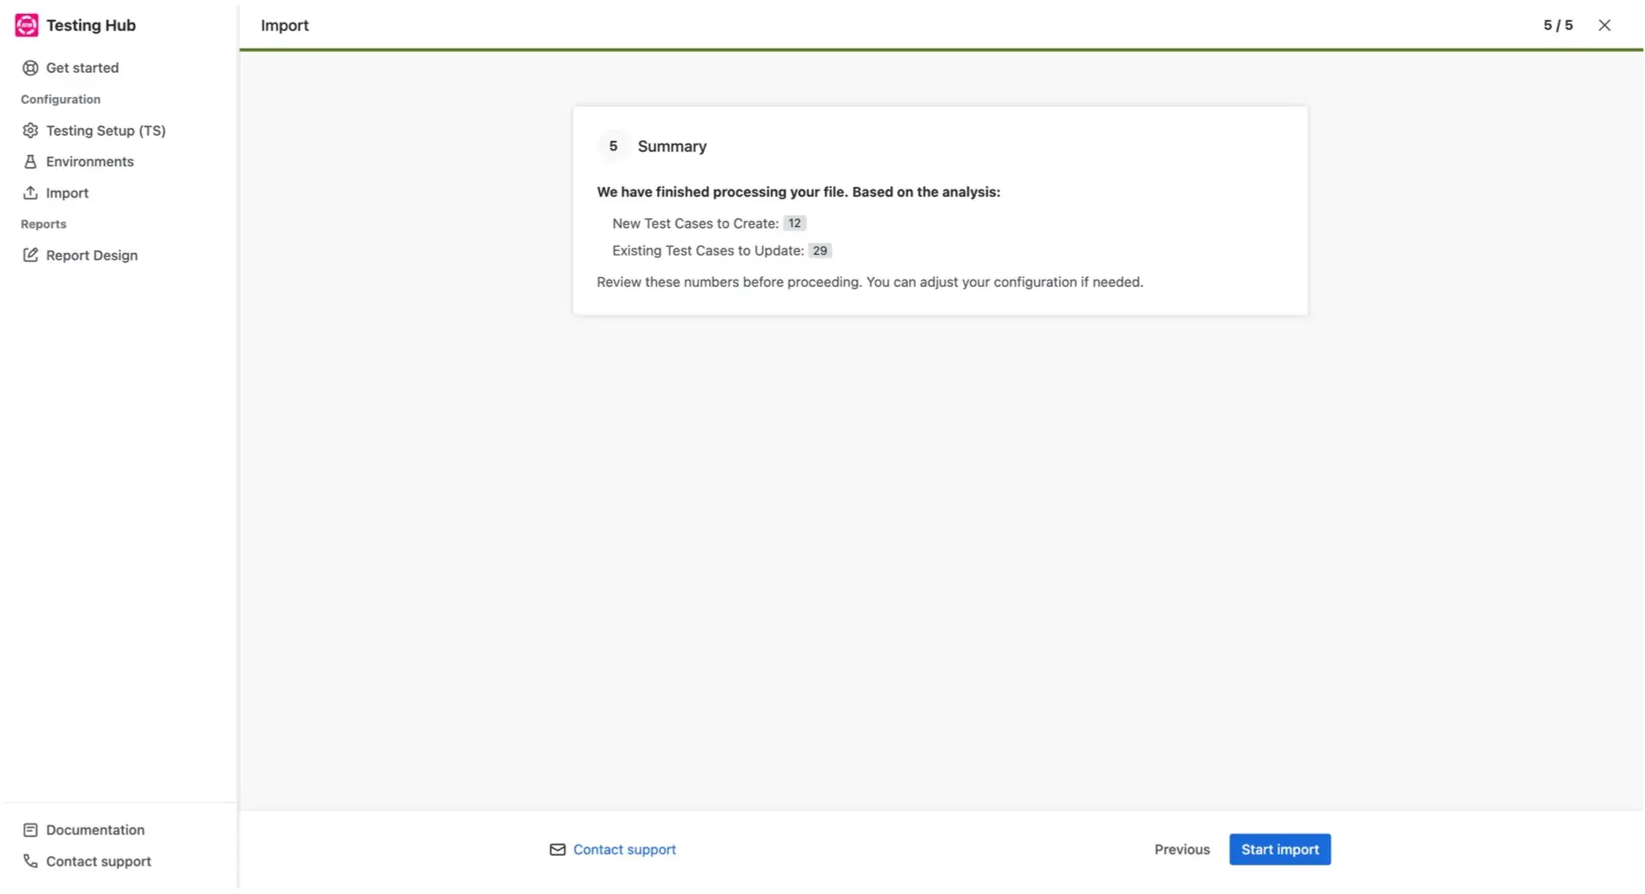Click the Testing Hub logo icon
The height and width of the screenshot is (894, 1645).
click(27, 24)
